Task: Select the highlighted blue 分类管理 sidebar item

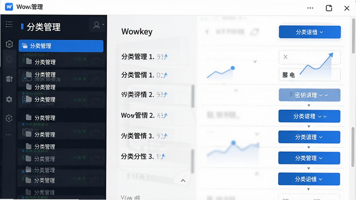Action: pos(61,46)
